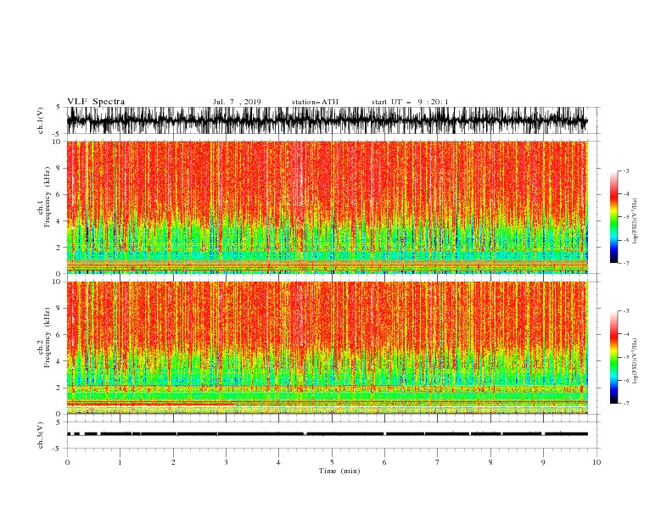
Task: Click inside the ch.2 spectrogram panel
Action: [327, 348]
